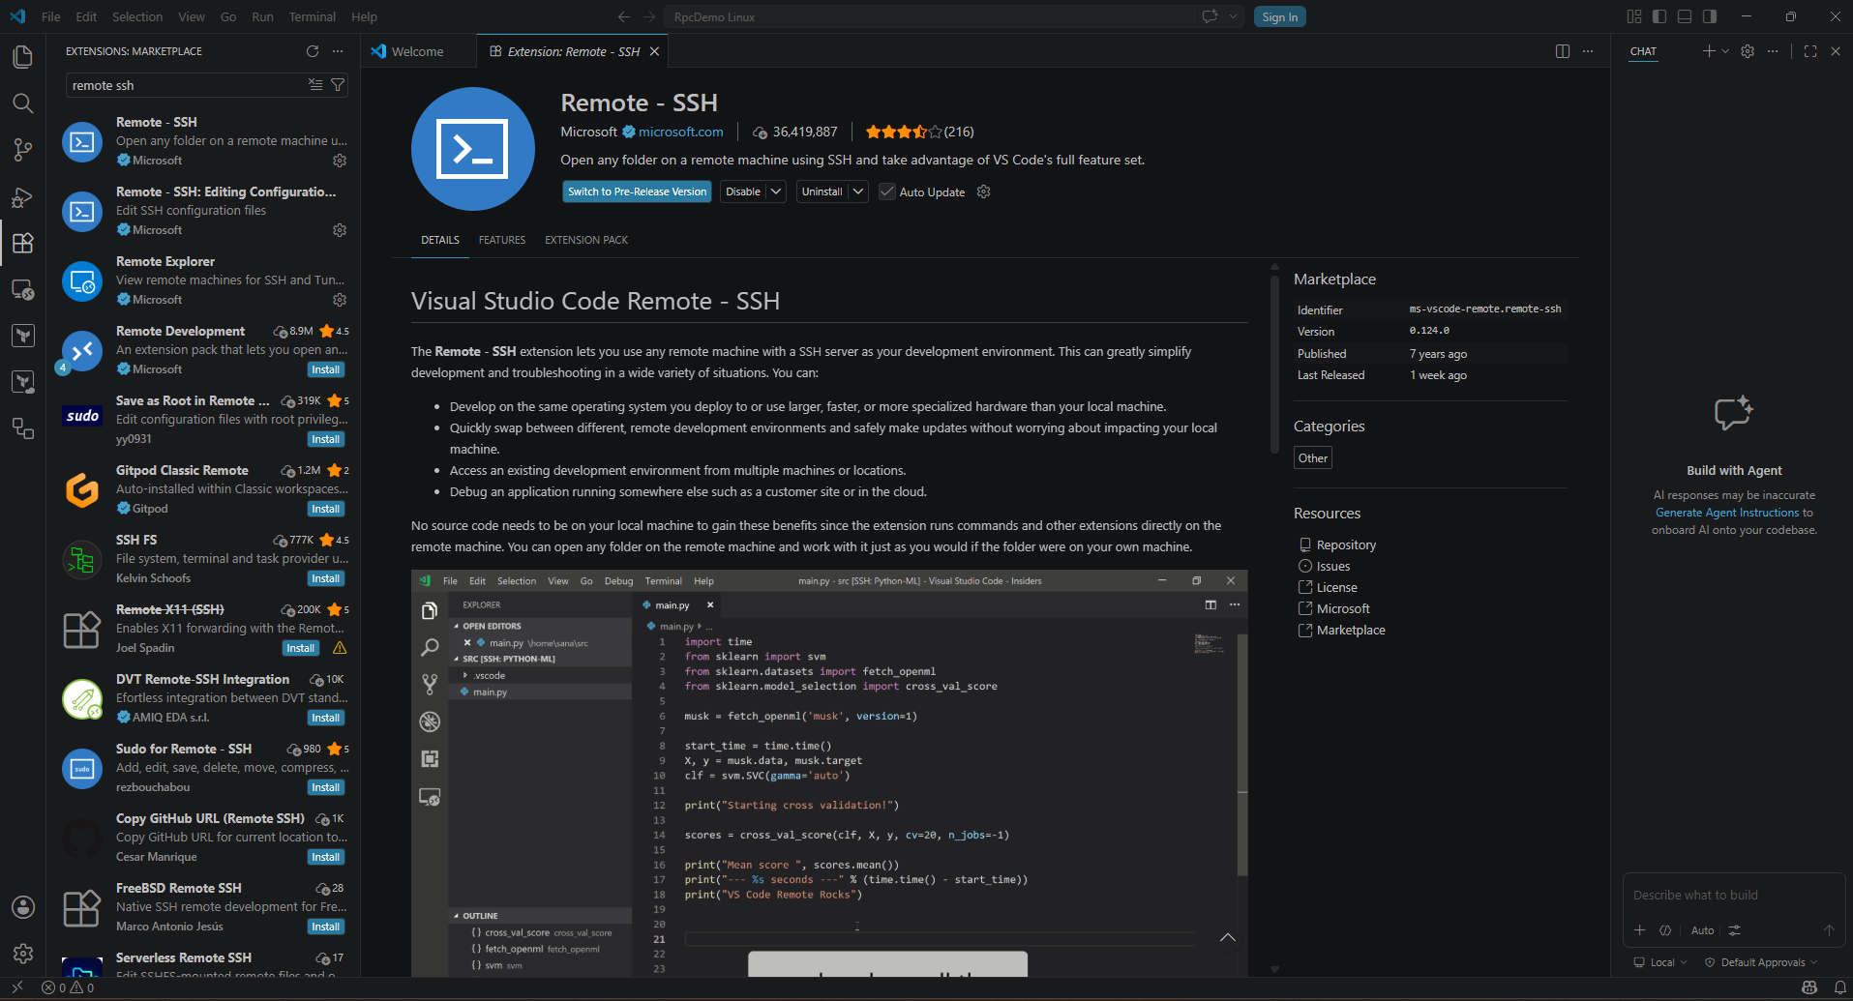The width and height of the screenshot is (1853, 1001).
Task: Focus the Describe what to build input
Action: coord(1734,896)
